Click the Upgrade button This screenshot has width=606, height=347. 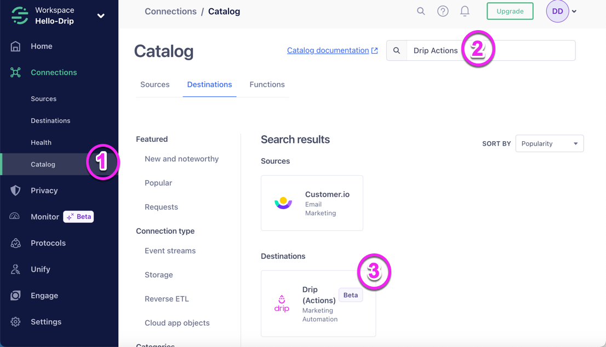point(510,11)
